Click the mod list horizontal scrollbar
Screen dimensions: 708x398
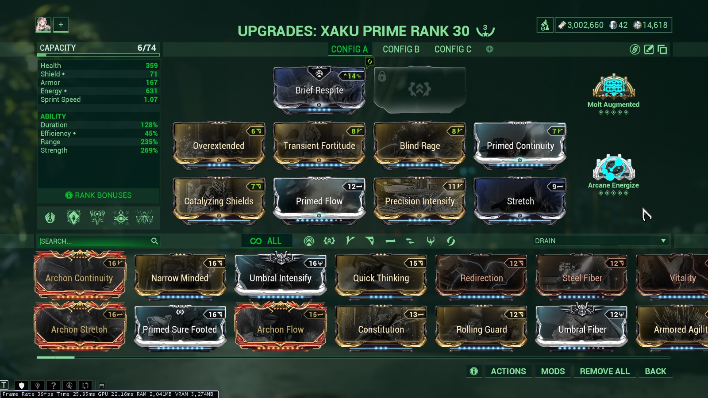coord(353,357)
